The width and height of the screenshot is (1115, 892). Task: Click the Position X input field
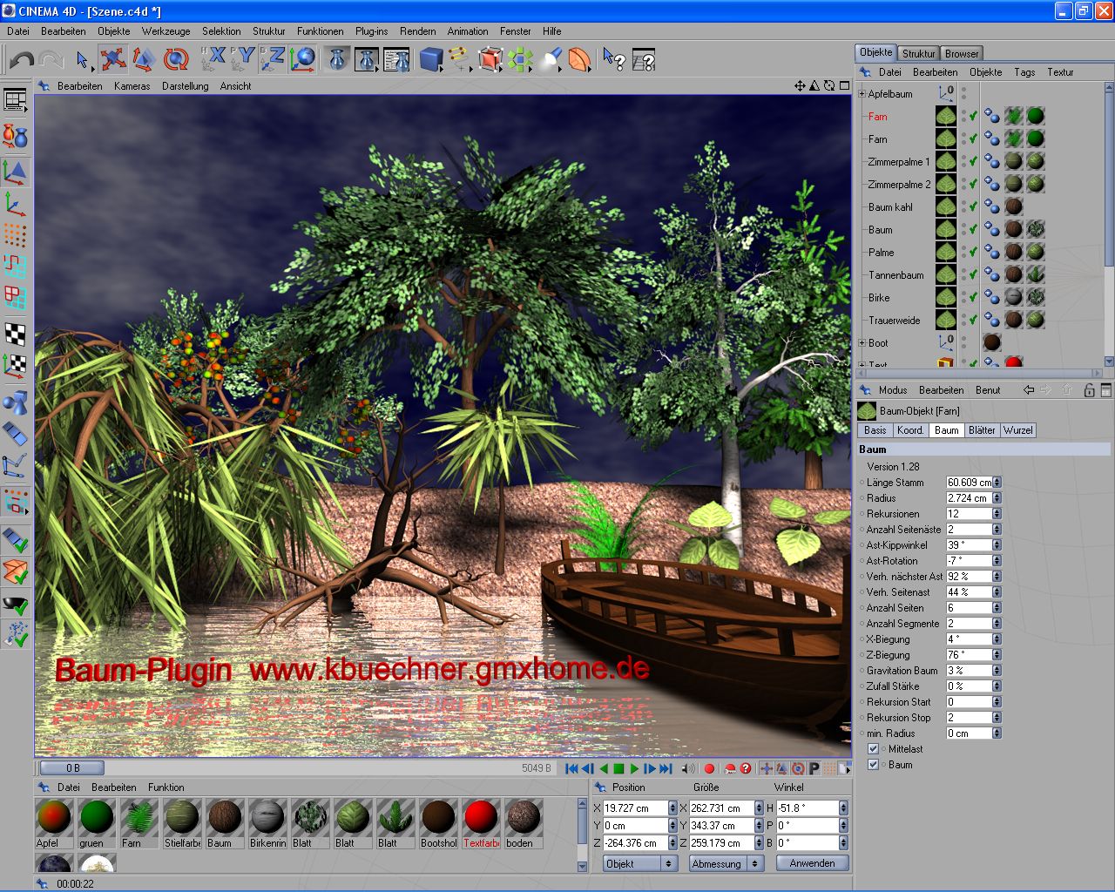[x=634, y=808]
